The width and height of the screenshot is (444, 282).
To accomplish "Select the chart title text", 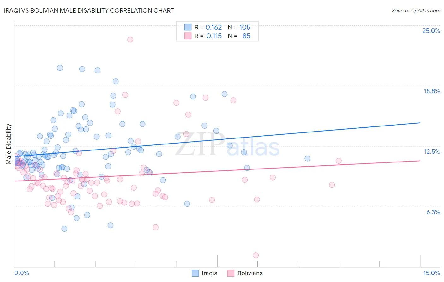I will pyautogui.click(x=89, y=10).
